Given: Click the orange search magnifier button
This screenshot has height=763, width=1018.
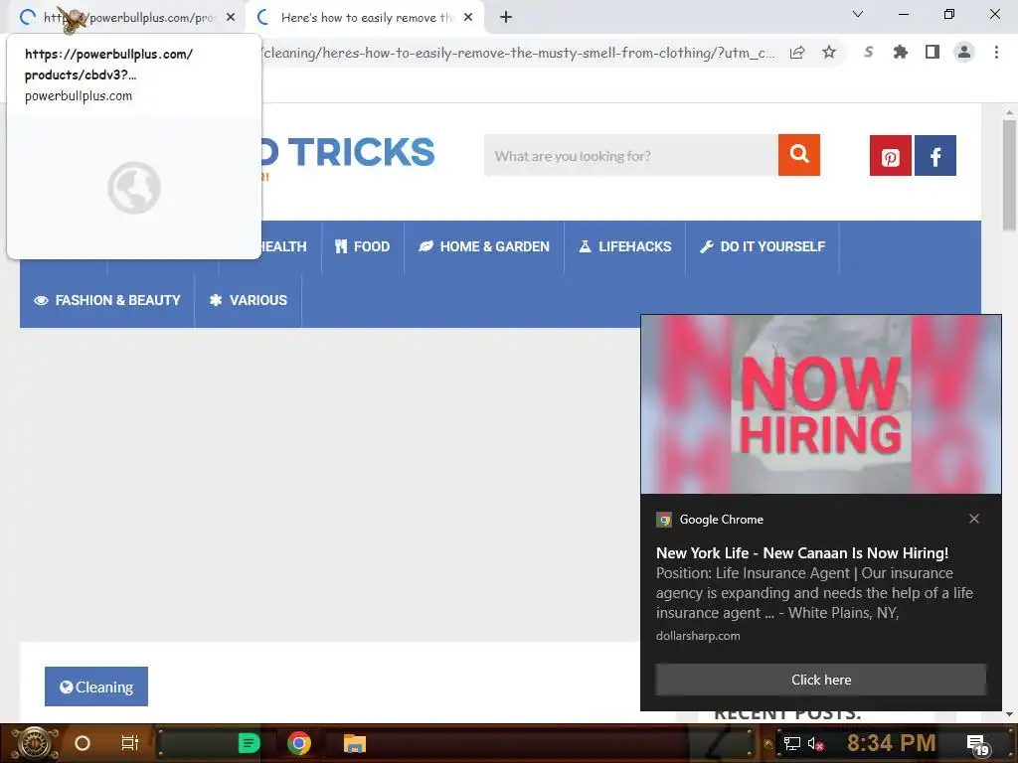Looking at the screenshot, I should (x=798, y=155).
